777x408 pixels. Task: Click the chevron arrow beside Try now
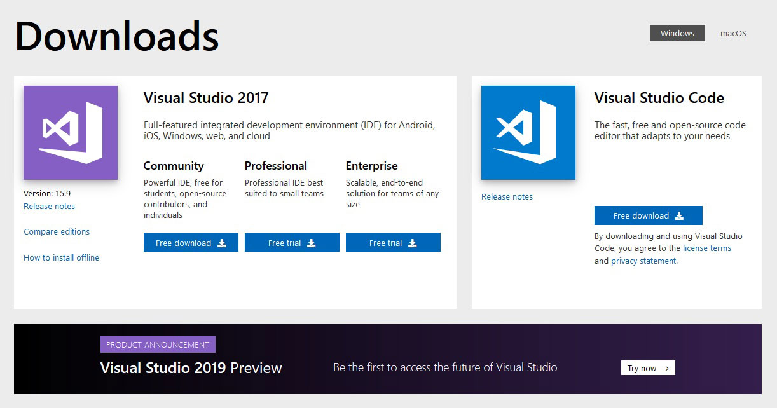coord(667,368)
